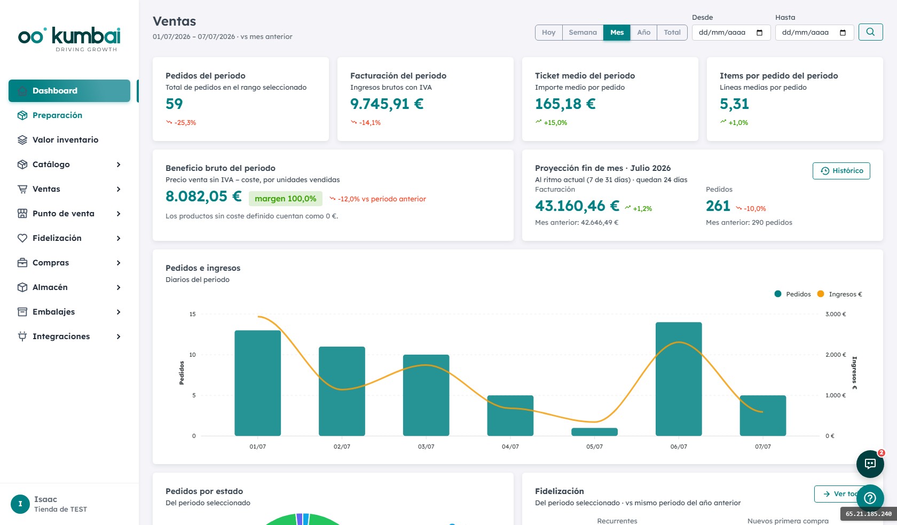
Task: Click the 01/07 bar in chart
Action: pyautogui.click(x=257, y=383)
